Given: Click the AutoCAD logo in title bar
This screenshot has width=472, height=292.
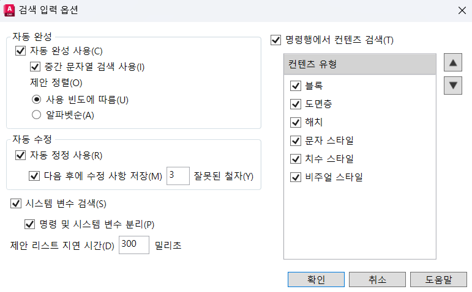Looking at the screenshot, I should [9, 10].
